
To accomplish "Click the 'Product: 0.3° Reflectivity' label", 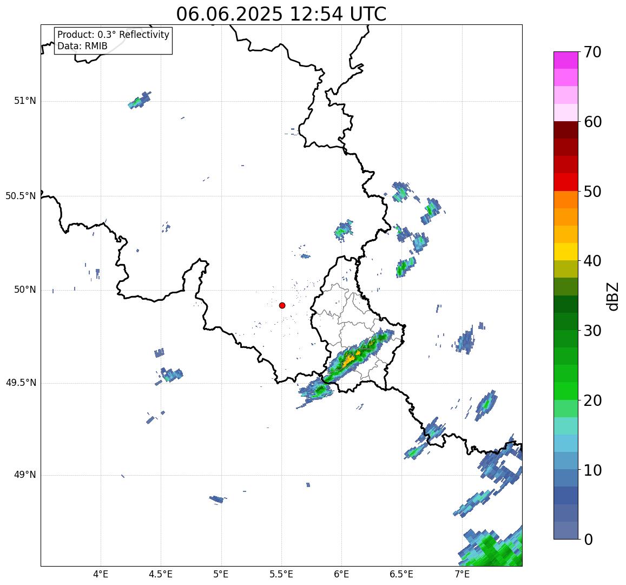I will coord(114,35).
